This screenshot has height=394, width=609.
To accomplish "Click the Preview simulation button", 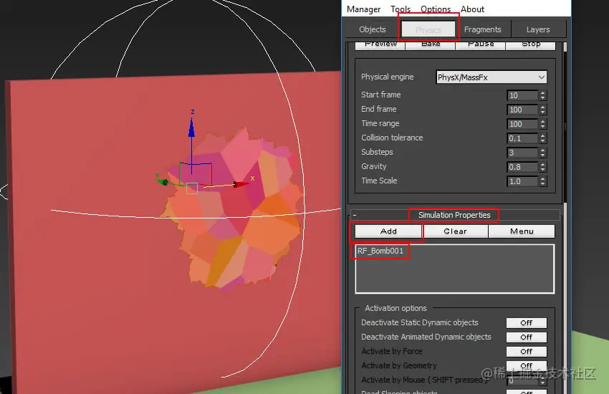I will 380,45.
